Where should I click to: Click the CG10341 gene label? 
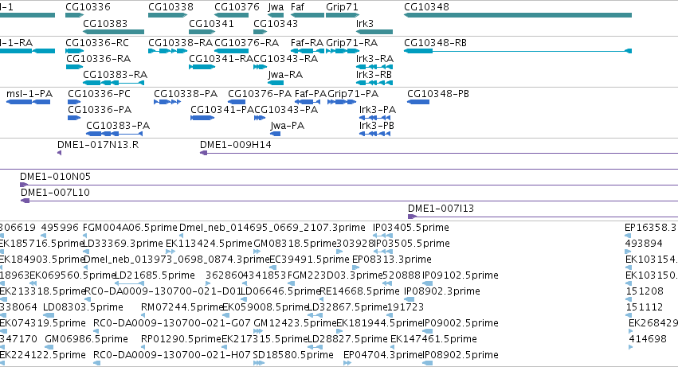click(211, 23)
